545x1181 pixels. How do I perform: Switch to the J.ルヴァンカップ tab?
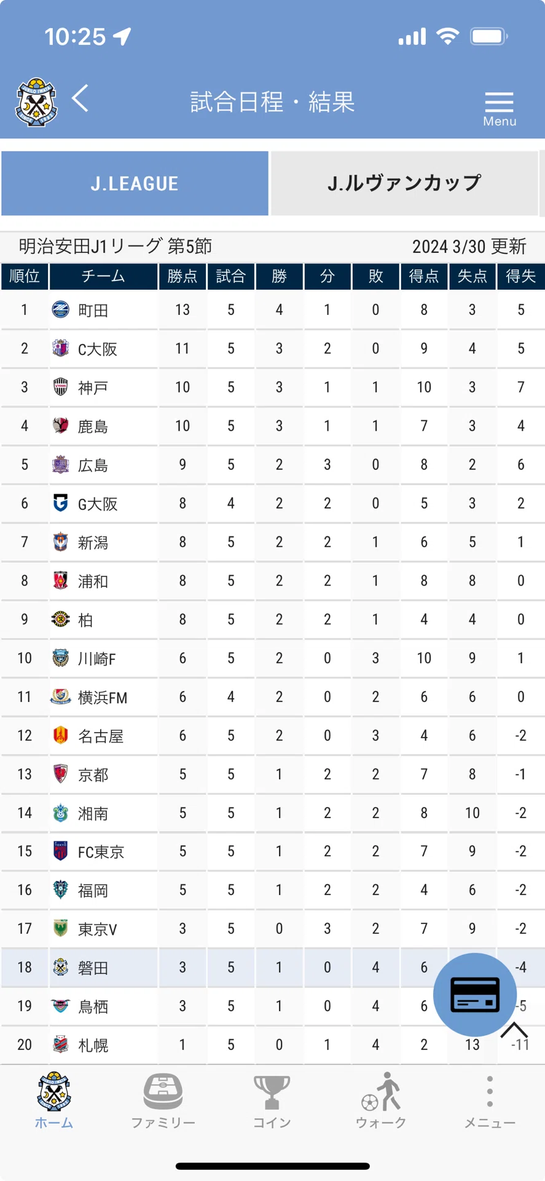(404, 183)
